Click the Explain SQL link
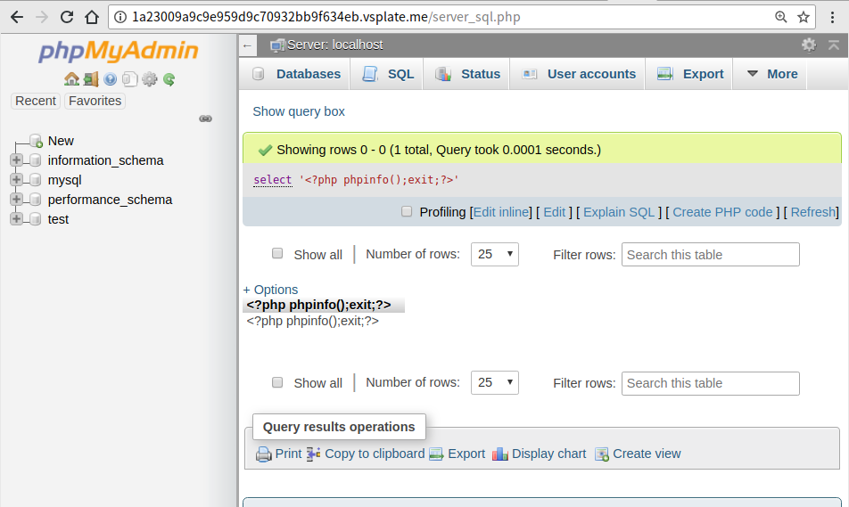849x507 pixels. pyautogui.click(x=619, y=212)
